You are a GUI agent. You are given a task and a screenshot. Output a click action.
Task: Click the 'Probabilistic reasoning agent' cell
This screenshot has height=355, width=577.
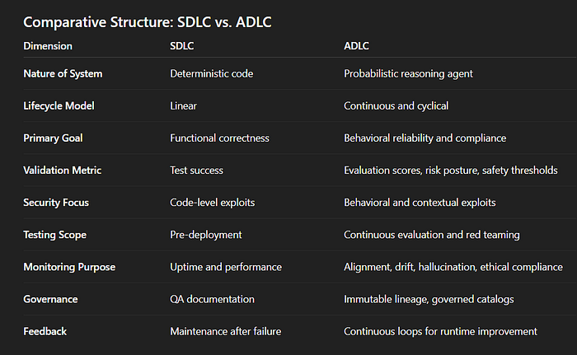point(408,73)
